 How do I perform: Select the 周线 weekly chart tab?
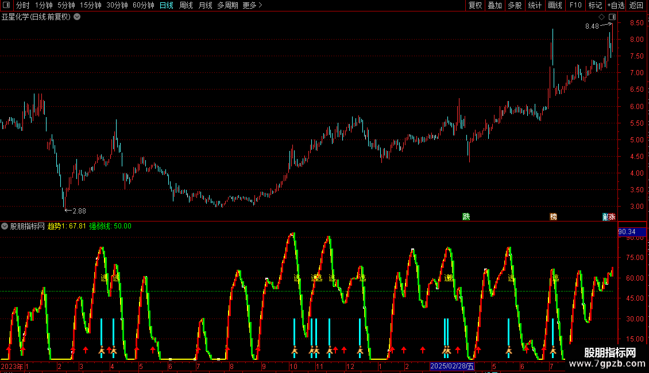click(186, 5)
